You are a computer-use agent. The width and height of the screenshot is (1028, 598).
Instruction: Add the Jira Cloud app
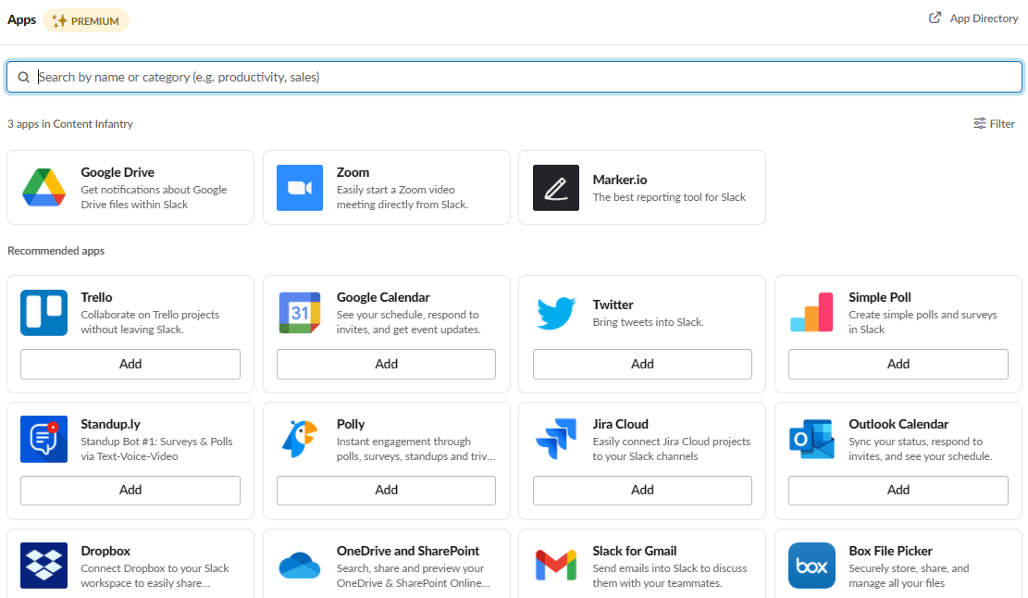pos(642,491)
